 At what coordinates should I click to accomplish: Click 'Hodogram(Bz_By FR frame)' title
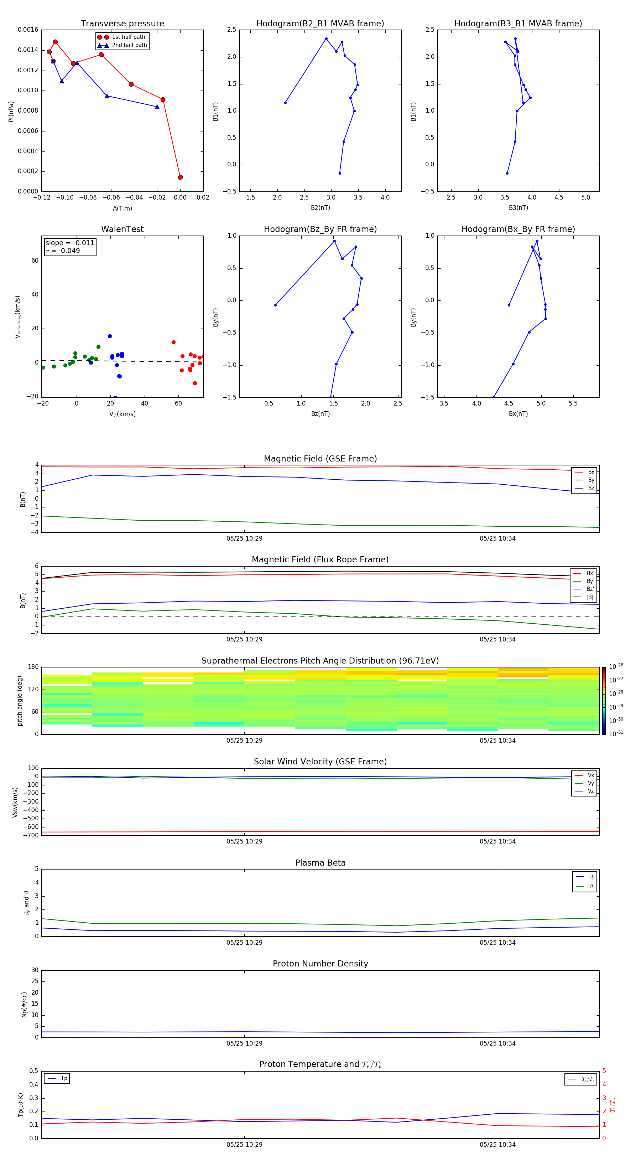point(320,229)
